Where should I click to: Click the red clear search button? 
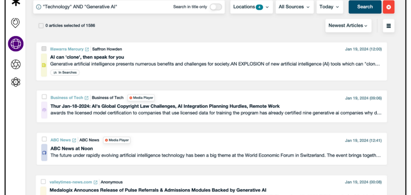388,7
